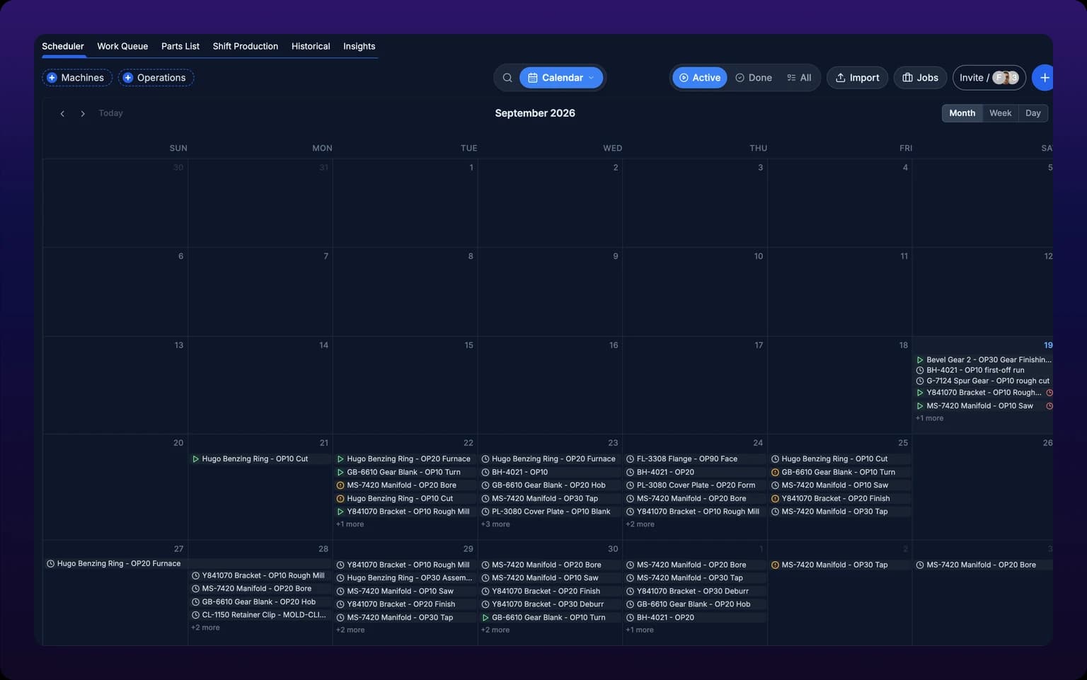Open the Shift Production tab
The image size is (1087, 680).
tap(246, 46)
